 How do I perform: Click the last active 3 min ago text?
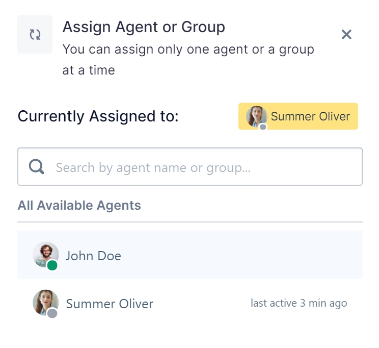(299, 303)
